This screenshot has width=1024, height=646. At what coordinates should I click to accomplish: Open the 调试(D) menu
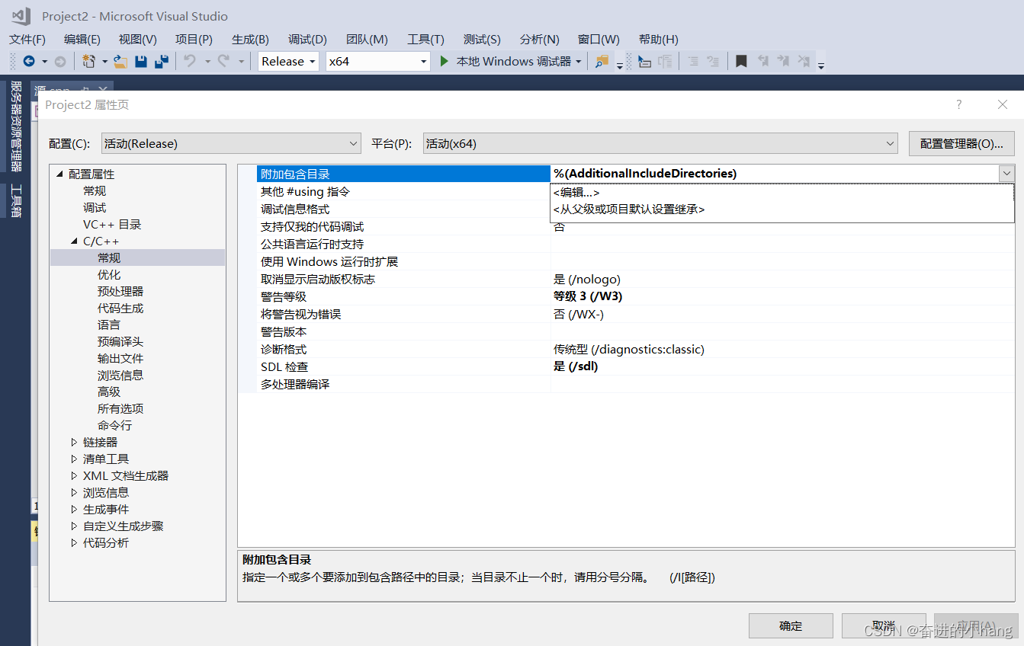click(x=307, y=40)
